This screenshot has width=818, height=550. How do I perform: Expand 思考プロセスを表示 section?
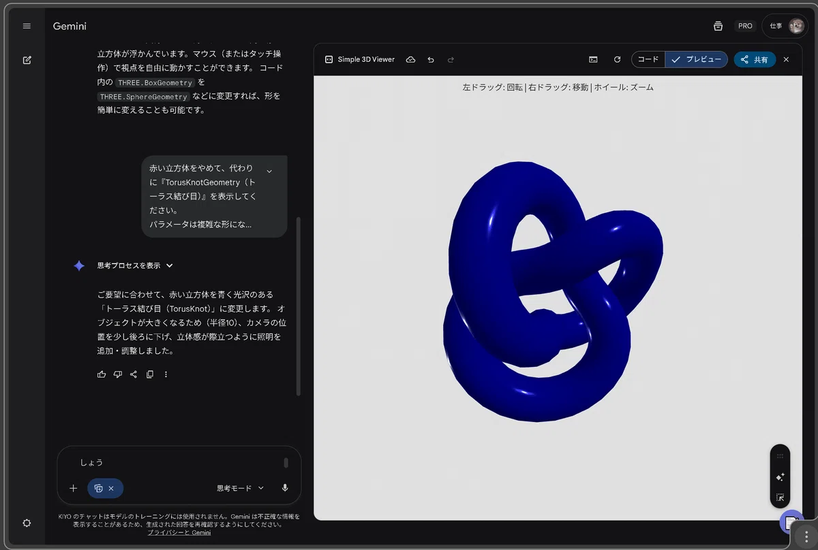point(135,265)
